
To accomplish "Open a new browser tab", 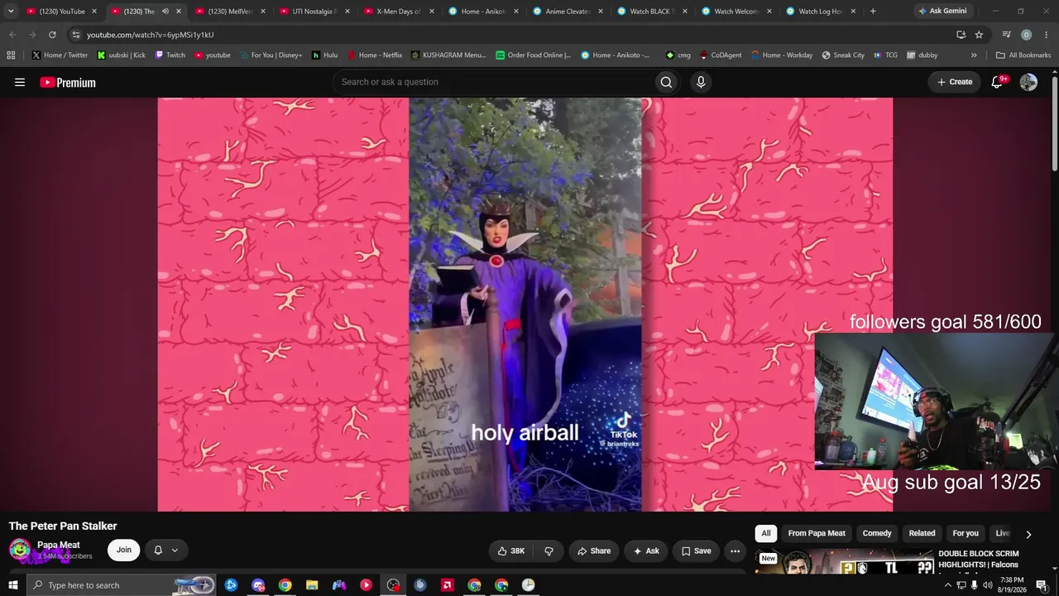I will [873, 12].
